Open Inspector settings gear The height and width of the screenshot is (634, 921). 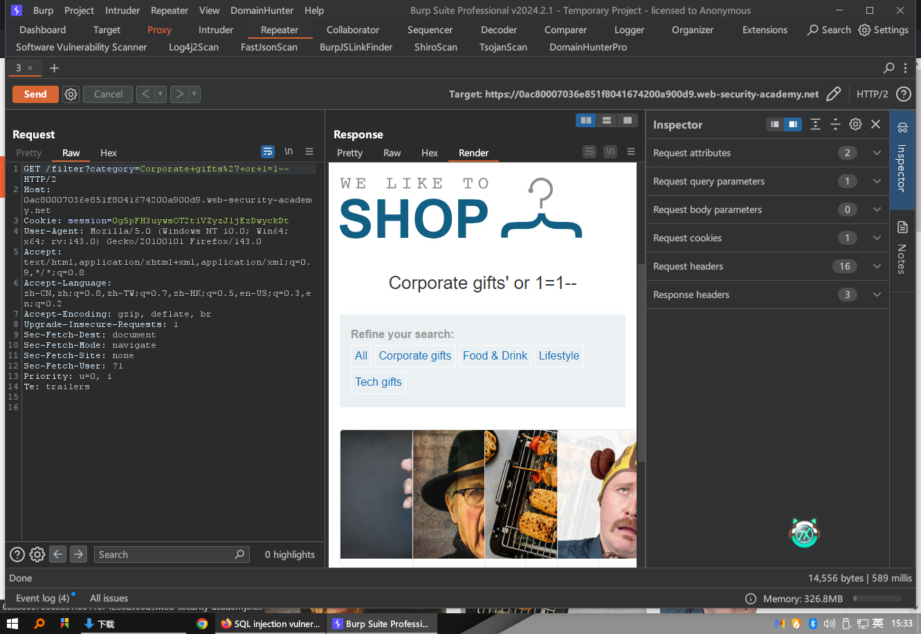[x=855, y=124]
